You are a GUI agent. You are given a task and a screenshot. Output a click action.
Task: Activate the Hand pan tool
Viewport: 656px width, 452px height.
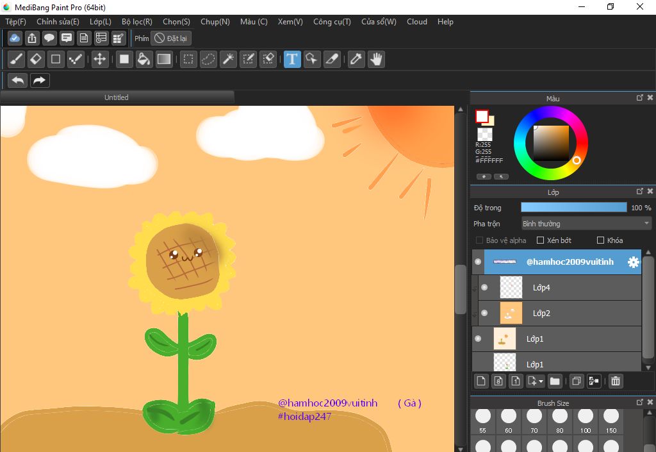[377, 59]
